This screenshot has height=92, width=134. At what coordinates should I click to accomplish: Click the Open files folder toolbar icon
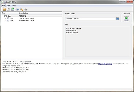pyautogui.click(x=4, y=9)
